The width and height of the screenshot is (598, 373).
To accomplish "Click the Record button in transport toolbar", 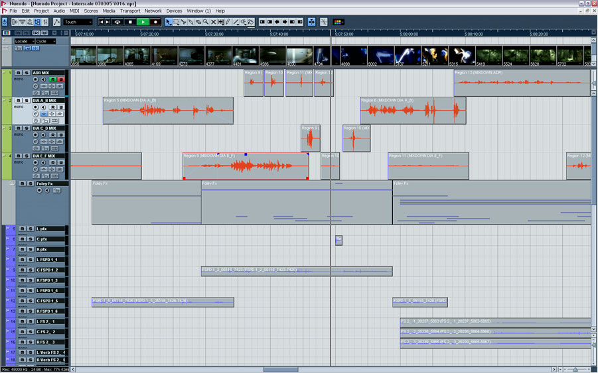I will pyautogui.click(x=156, y=22).
